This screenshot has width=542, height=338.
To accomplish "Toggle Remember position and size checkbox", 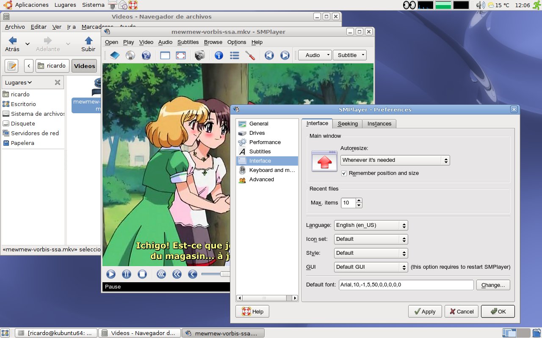I will pyautogui.click(x=344, y=173).
